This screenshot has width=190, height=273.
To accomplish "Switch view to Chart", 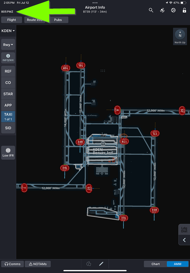I will pyautogui.click(x=156, y=264).
